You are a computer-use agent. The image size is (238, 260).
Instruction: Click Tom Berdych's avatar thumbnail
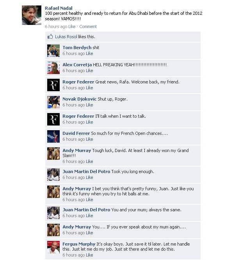pos(53,51)
